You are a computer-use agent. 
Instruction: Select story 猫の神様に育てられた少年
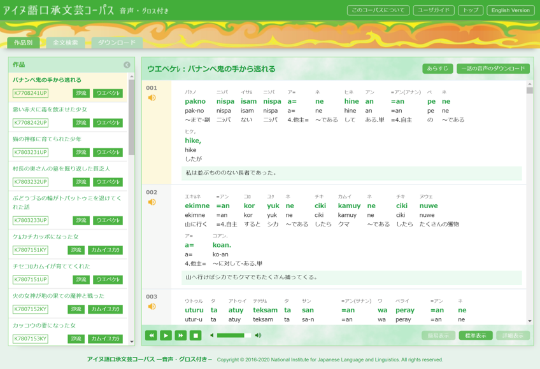coord(47,139)
